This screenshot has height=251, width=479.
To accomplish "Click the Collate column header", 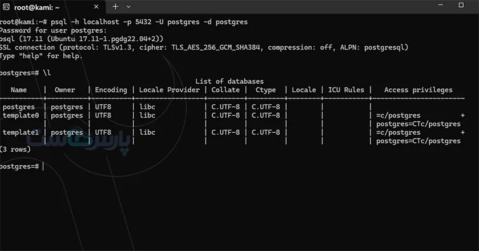I will tap(225, 90).
